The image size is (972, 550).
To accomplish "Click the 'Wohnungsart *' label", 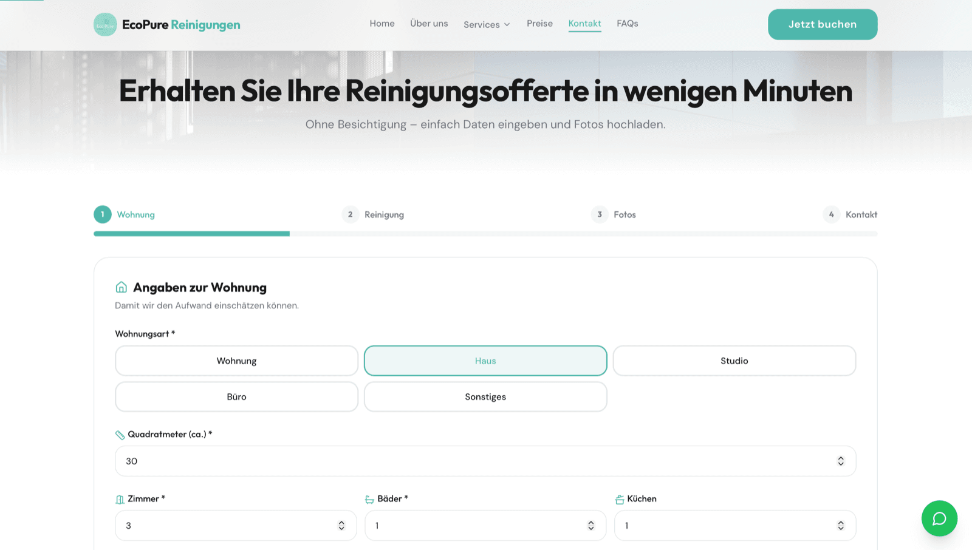I will [x=145, y=334].
